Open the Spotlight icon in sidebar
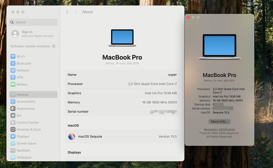Viewport: 273px width, 168px height. (13, 150)
